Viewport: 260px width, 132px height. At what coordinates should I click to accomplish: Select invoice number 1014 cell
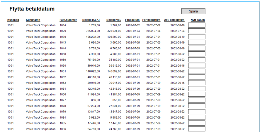pyautogui.click(x=63, y=25)
